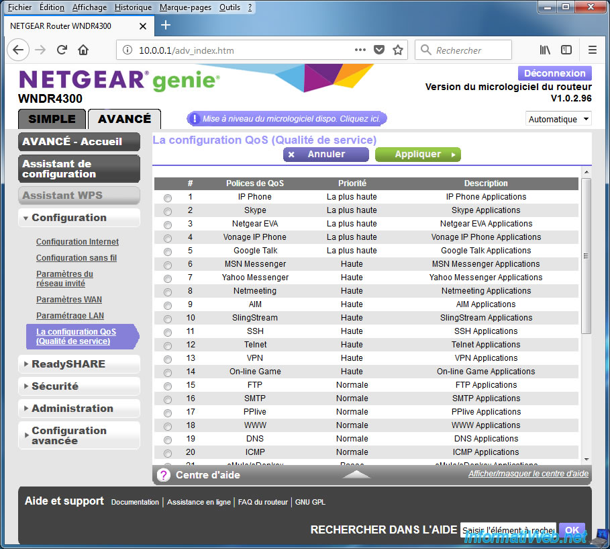Click the browser home icon
This screenshot has height=549, width=610.
click(x=83, y=50)
